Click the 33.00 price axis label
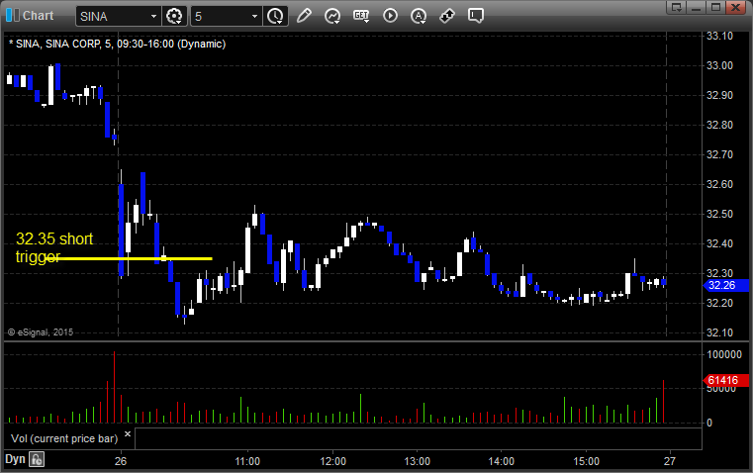This screenshot has width=753, height=473. click(x=720, y=65)
